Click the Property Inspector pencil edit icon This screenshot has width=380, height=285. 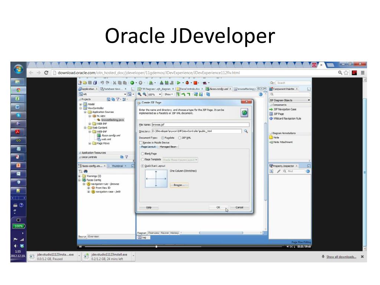[279, 171]
